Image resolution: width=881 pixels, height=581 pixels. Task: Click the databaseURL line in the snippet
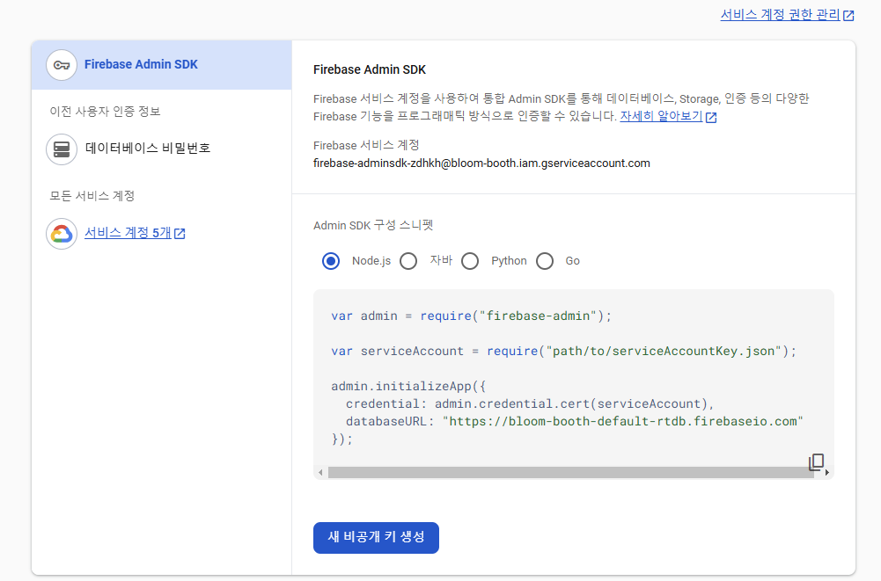(574, 422)
